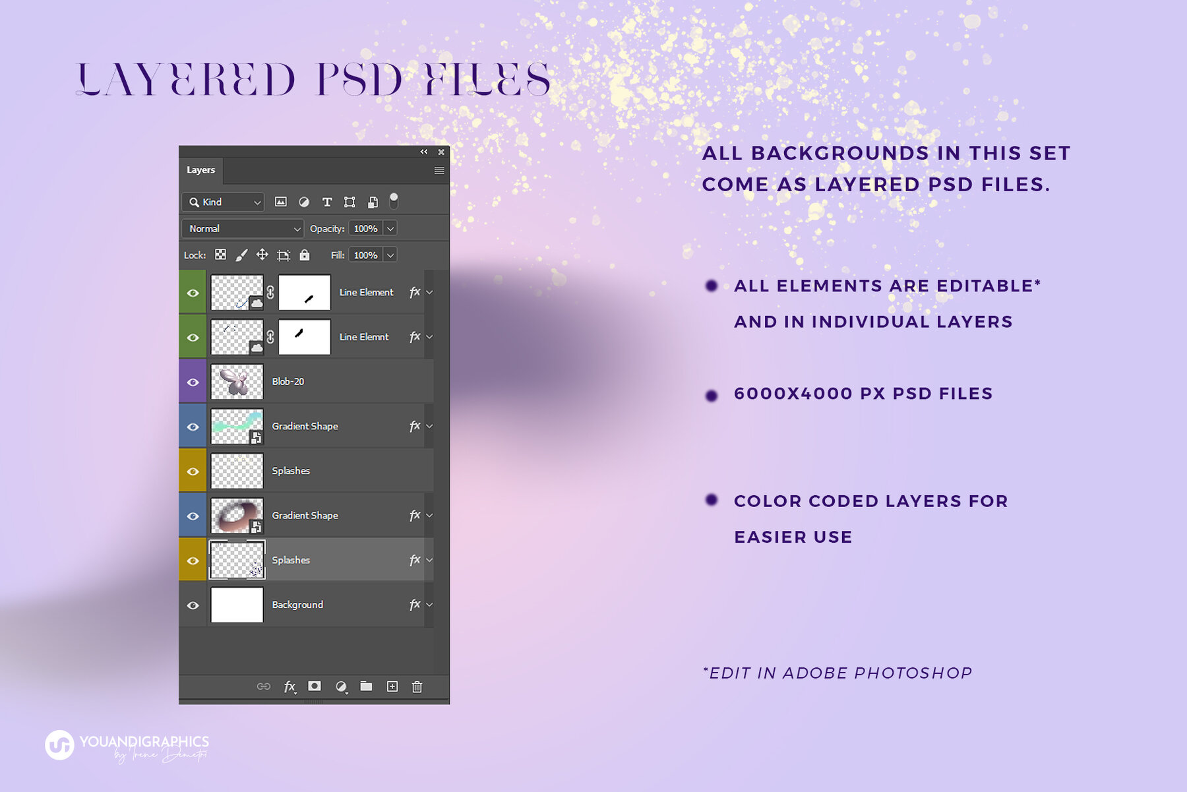
Task: Open the adjustment layer icon menu
Action: (341, 687)
